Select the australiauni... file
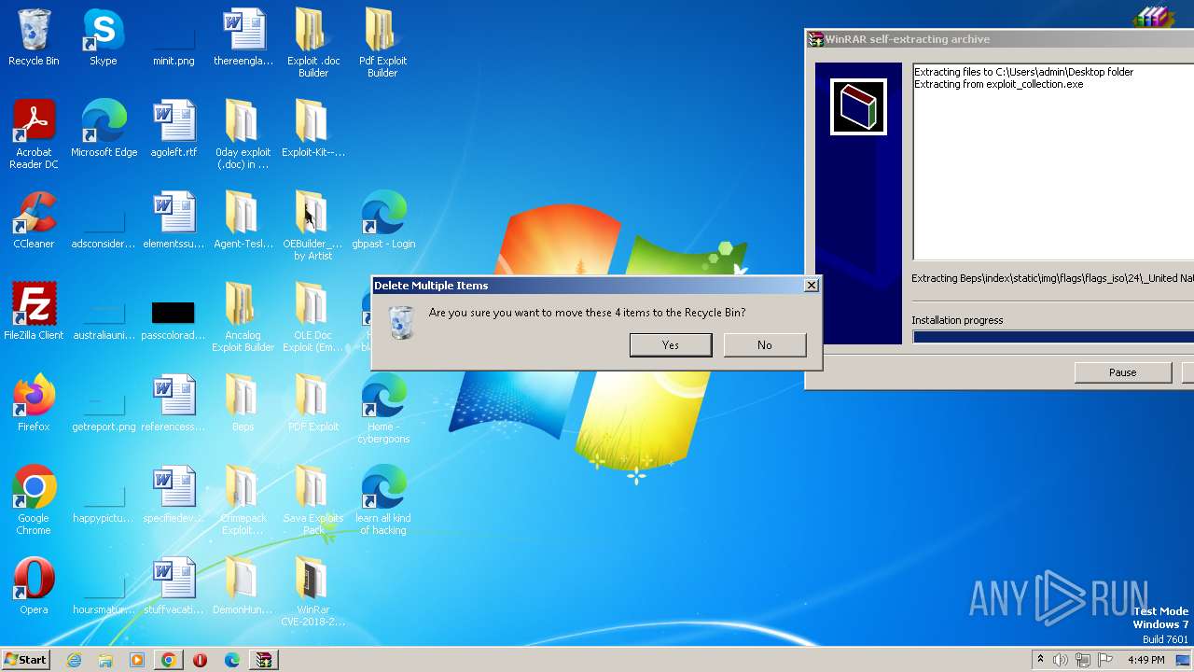Screen dimensions: 1194x672 point(104,317)
